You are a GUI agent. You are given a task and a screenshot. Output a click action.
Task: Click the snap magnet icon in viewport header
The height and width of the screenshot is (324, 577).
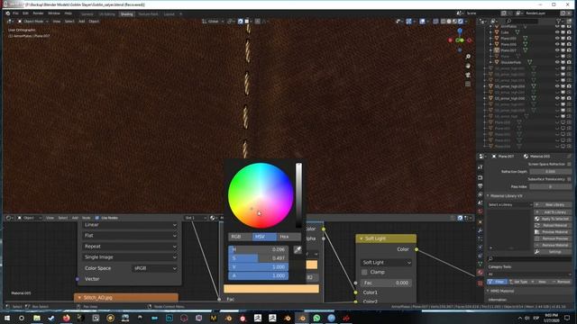pos(241,22)
